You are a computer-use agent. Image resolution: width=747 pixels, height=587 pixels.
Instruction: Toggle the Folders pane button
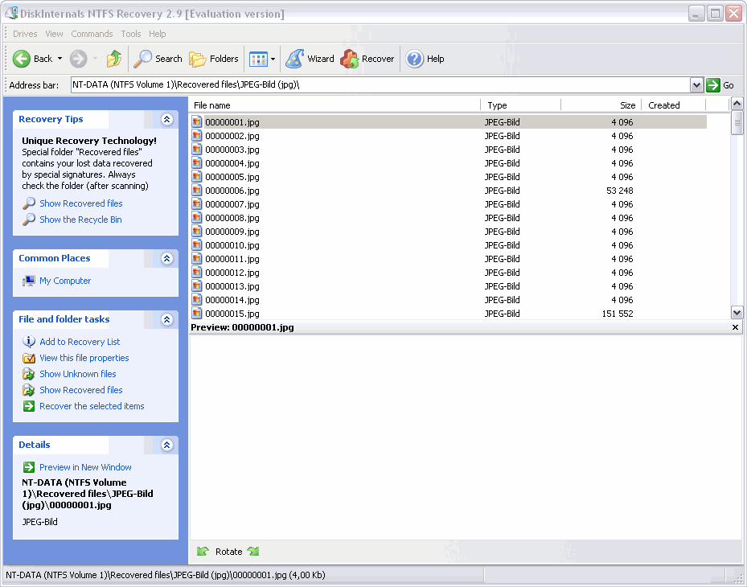pos(213,59)
